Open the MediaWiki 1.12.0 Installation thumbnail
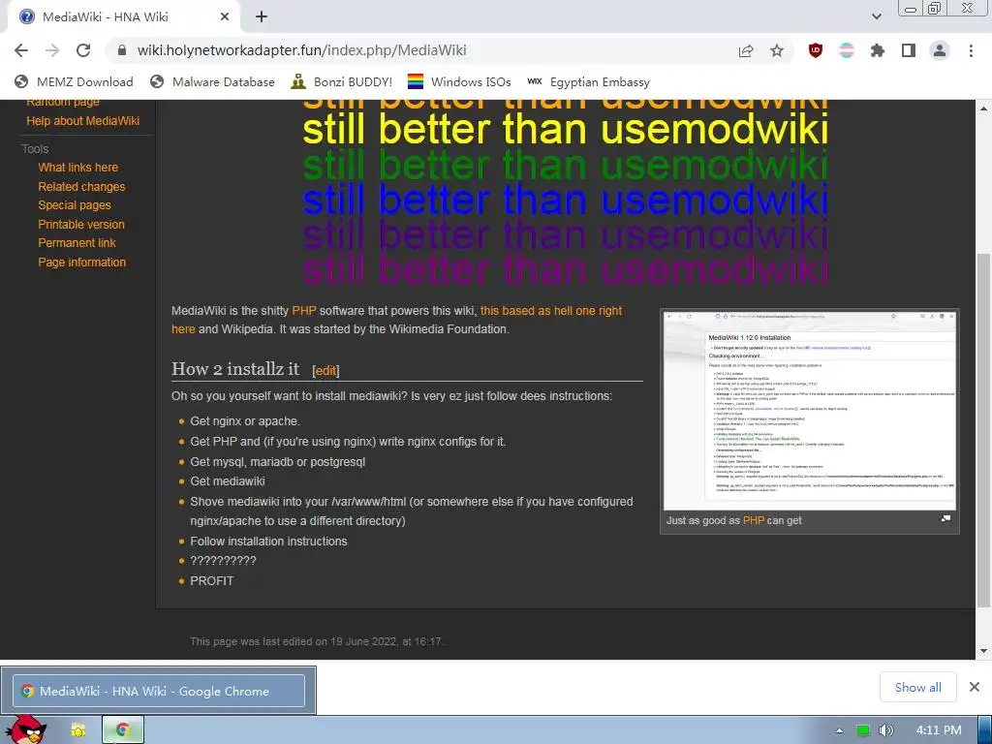The height and width of the screenshot is (744, 992). [x=810, y=411]
